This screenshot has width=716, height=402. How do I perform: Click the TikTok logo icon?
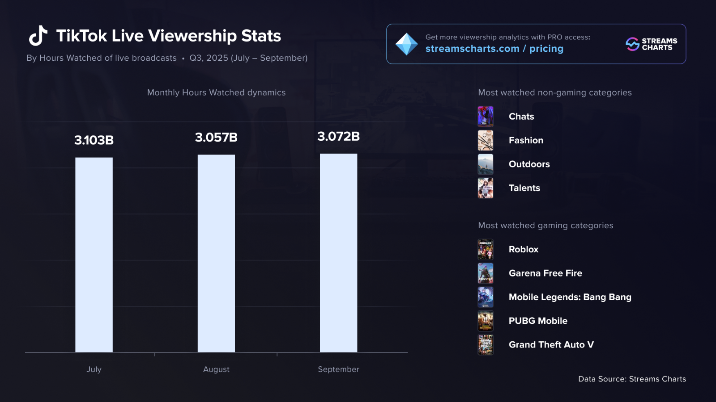[38, 36]
